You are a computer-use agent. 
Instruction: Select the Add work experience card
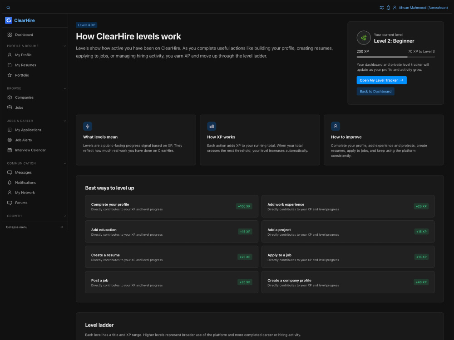click(x=348, y=206)
